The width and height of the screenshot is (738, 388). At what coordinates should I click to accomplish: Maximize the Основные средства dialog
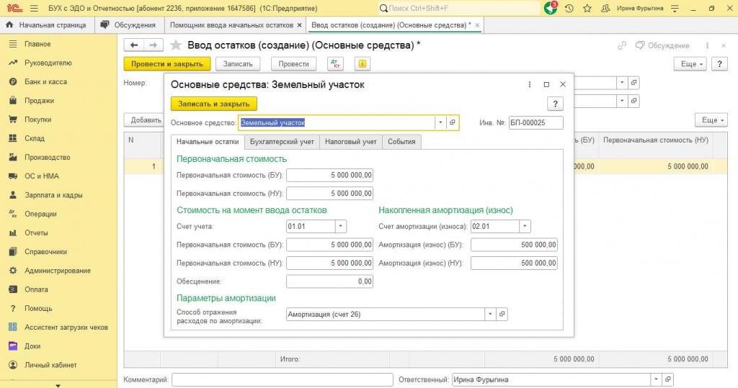(546, 85)
